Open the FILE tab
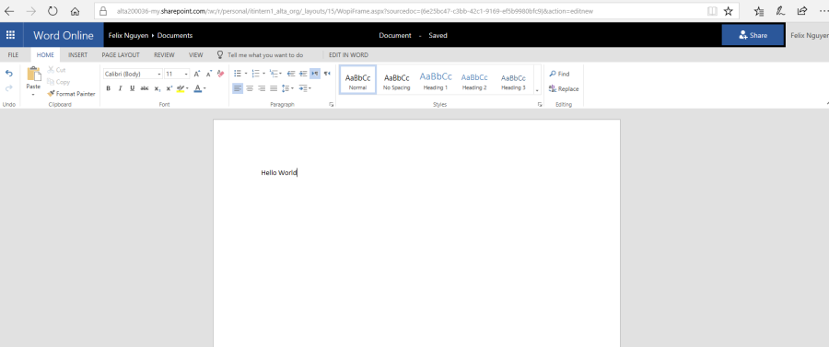829x347 pixels. (13, 55)
